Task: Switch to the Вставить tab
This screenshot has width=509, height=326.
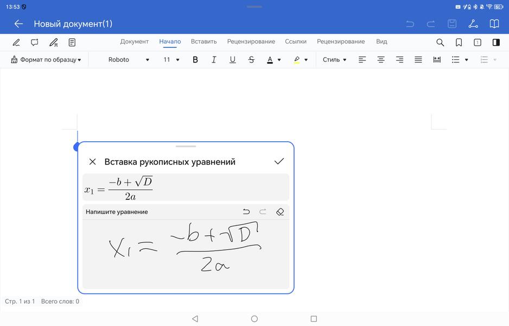Action: tap(203, 41)
